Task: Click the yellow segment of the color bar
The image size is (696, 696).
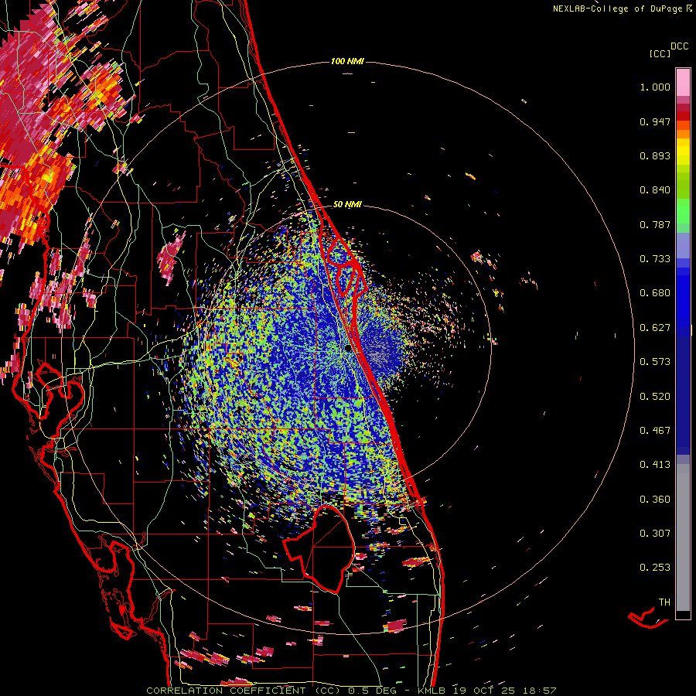Action: tap(683, 152)
